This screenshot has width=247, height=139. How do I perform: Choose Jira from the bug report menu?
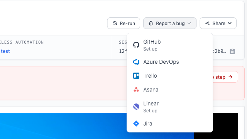170,124
